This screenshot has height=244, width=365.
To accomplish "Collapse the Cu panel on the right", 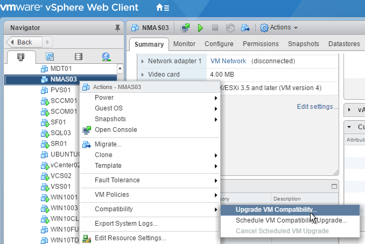I will pyautogui.click(x=349, y=127).
